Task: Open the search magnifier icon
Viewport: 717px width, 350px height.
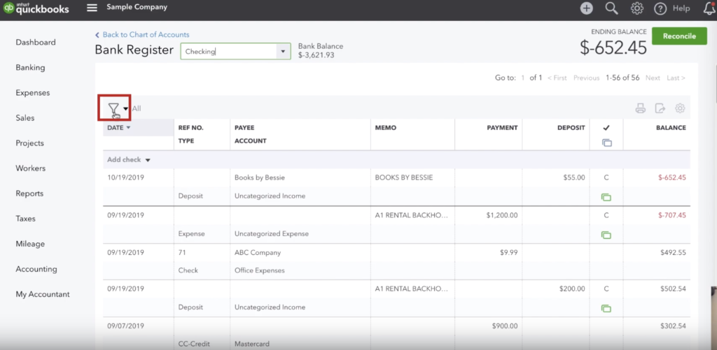Action: click(611, 8)
